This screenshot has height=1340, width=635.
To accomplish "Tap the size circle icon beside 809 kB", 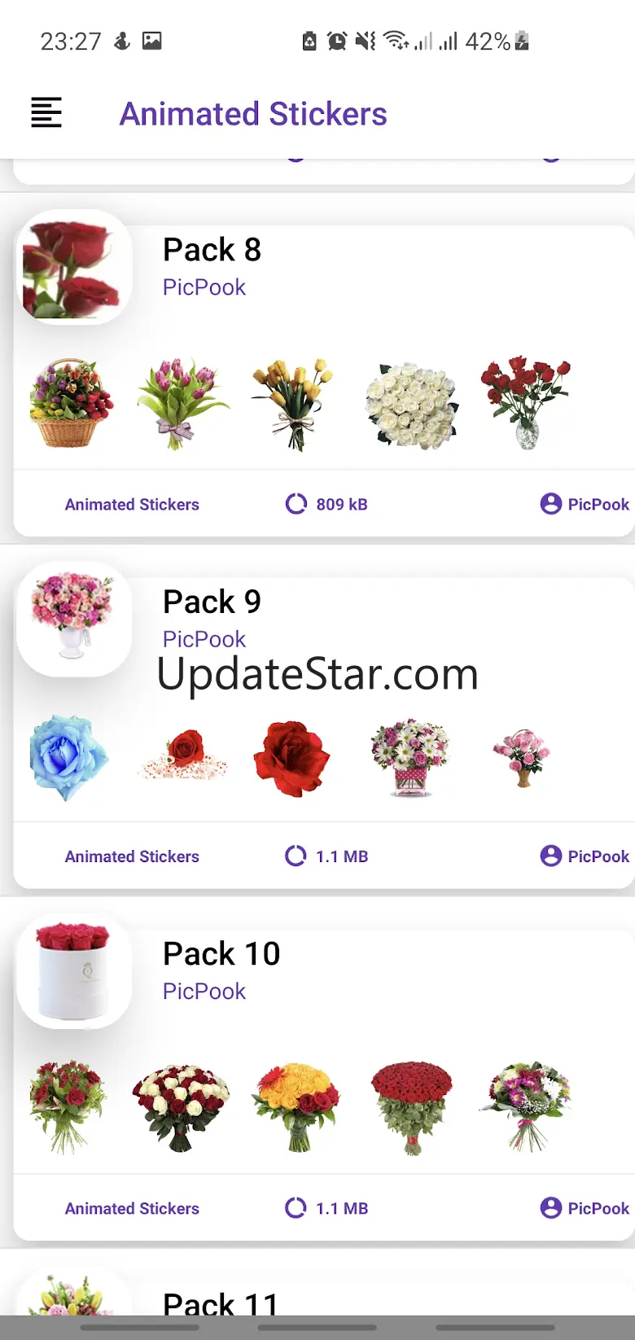I will (x=296, y=504).
